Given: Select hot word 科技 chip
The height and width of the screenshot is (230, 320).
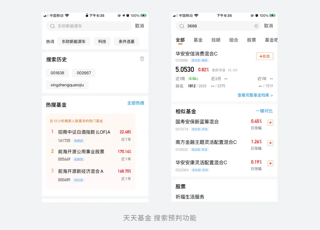Looking at the screenshot, I should point(102,41).
